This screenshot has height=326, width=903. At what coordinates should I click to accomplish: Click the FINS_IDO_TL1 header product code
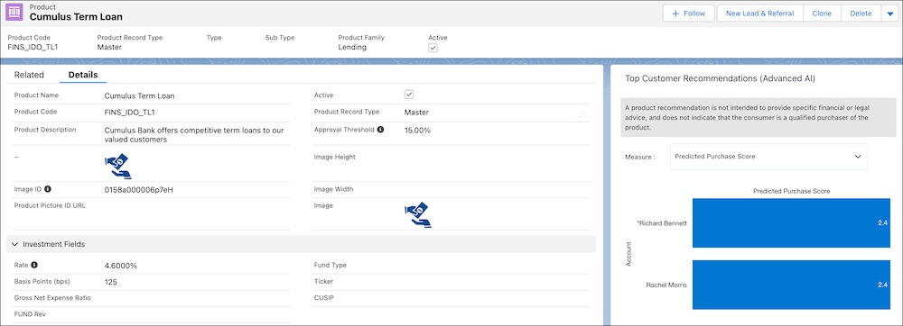pyautogui.click(x=33, y=47)
